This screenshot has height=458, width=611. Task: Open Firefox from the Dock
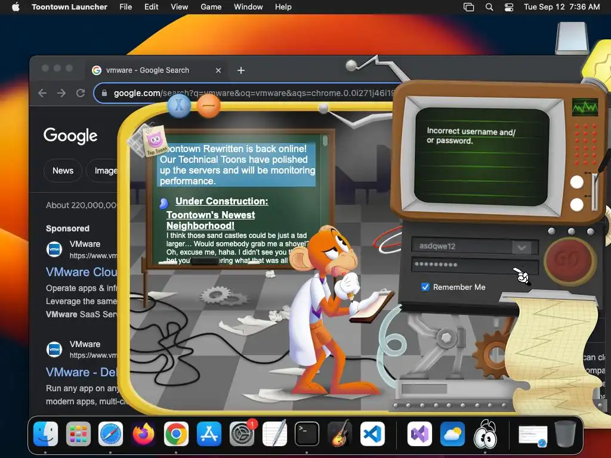pyautogui.click(x=143, y=434)
